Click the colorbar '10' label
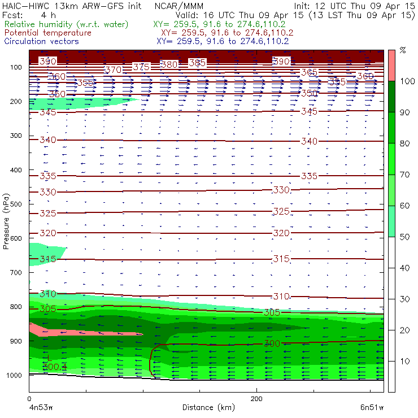 (404, 362)
